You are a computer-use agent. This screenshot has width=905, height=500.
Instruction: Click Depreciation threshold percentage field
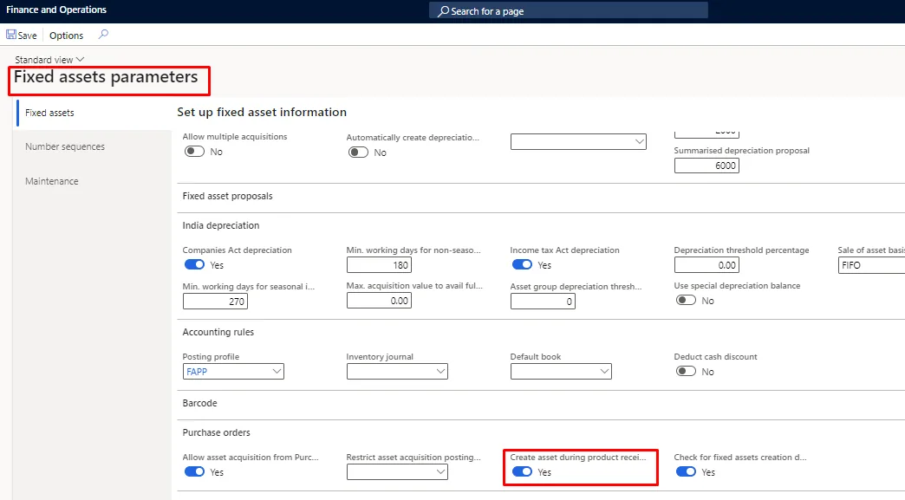[706, 265]
